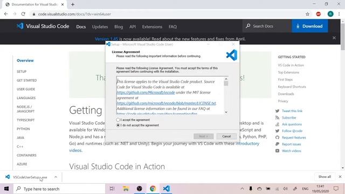Screen dimensions: 345x194
Task: Bookmark this page with the star icon
Action: click(307, 14)
